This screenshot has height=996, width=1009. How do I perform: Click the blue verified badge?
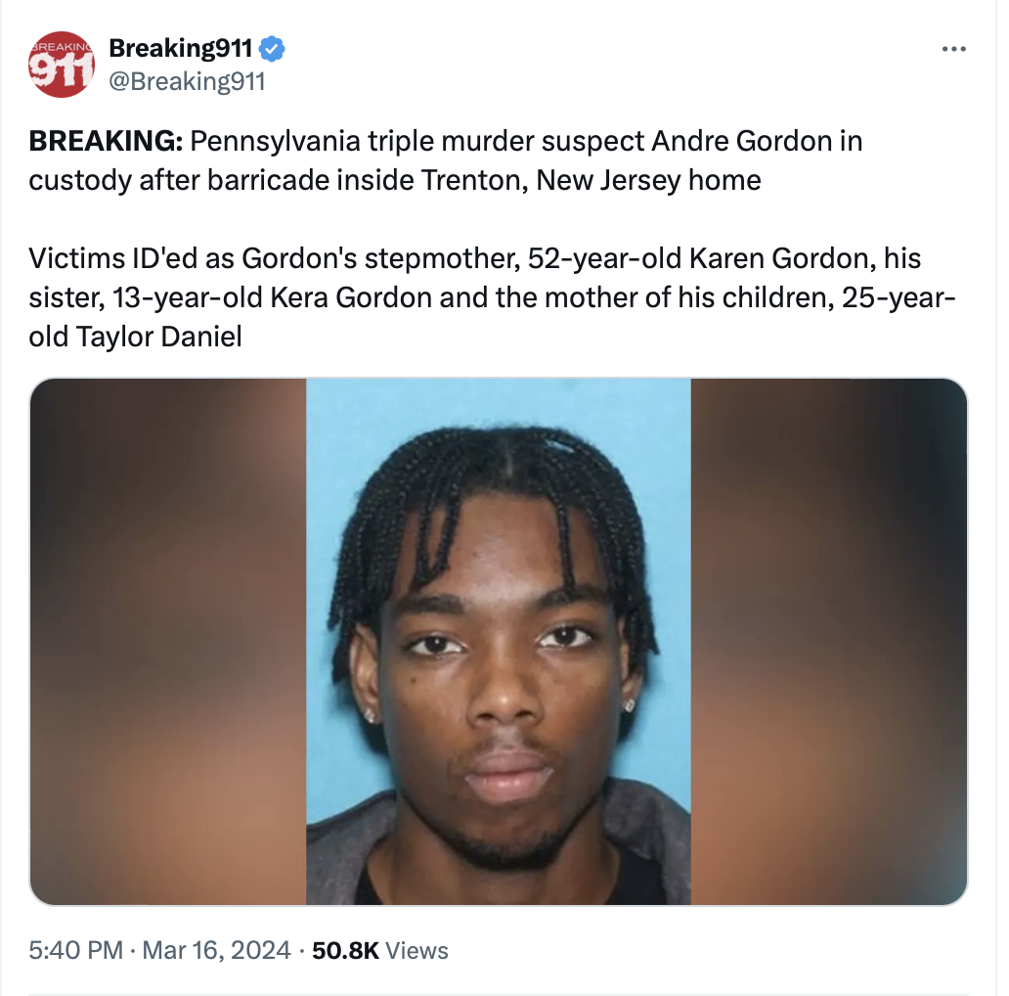pyautogui.click(x=272, y=49)
